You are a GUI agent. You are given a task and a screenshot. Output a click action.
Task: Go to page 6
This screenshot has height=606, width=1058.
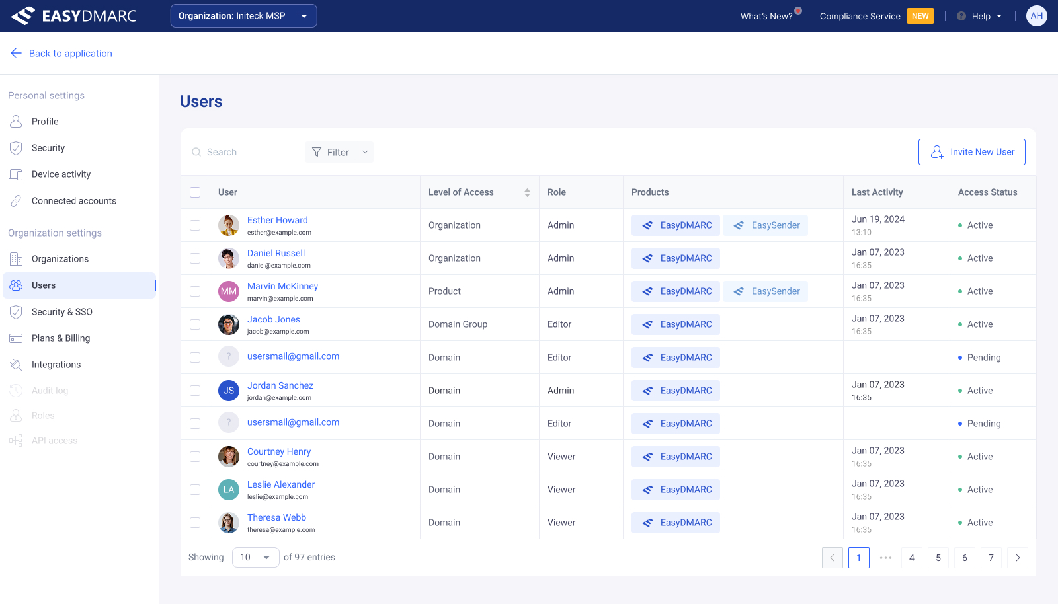[x=965, y=558]
